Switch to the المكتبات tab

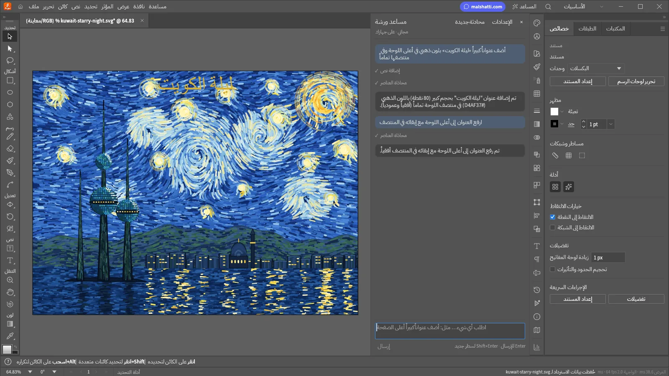[x=615, y=28]
